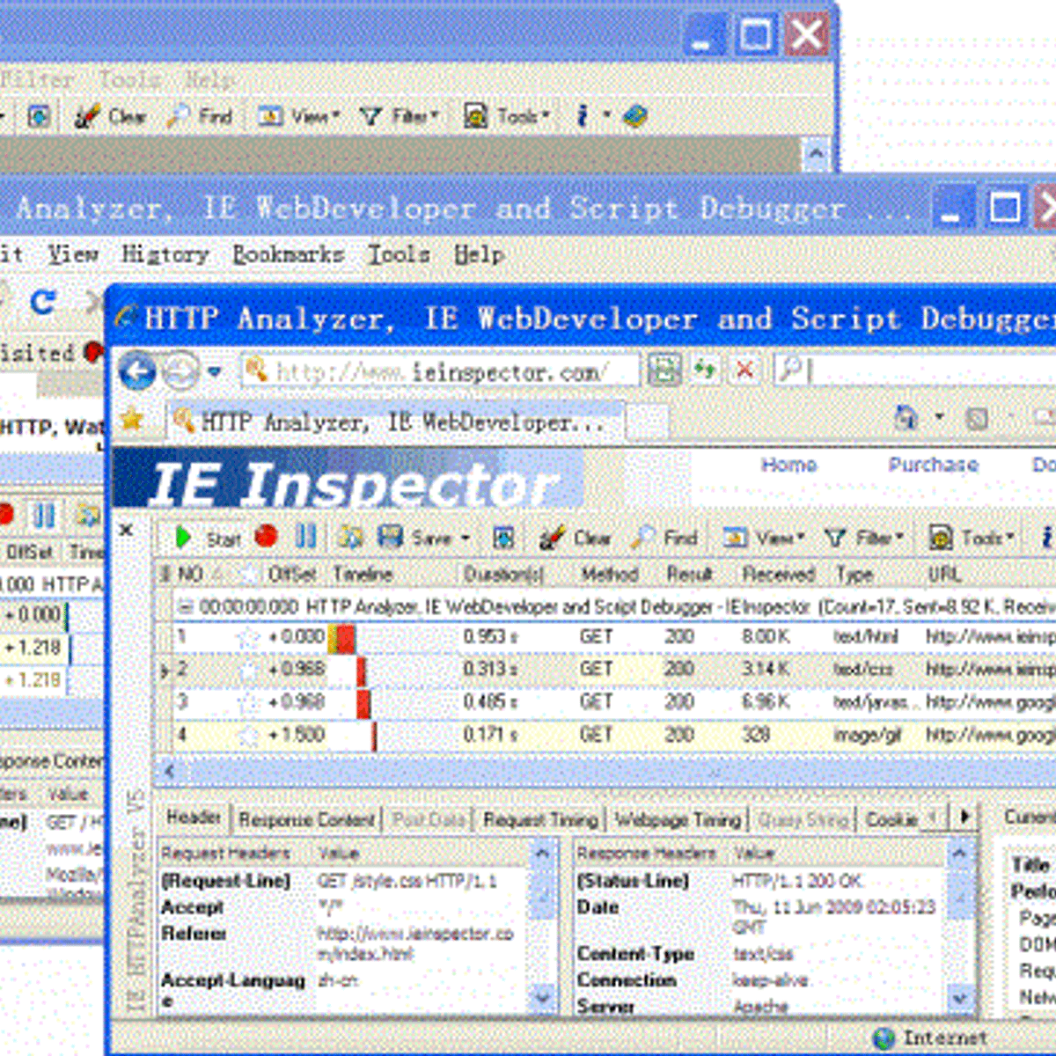
Task: Switch to Header tab
Action: (x=194, y=818)
